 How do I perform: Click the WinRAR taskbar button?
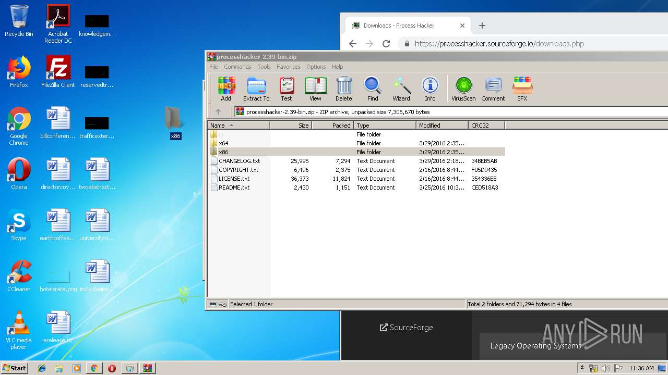click(x=147, y=368)
